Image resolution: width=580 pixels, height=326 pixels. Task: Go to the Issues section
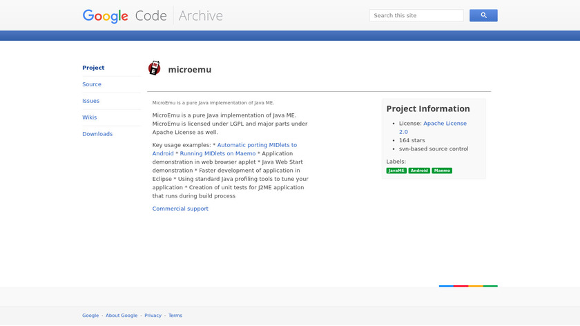pos(91,101)
